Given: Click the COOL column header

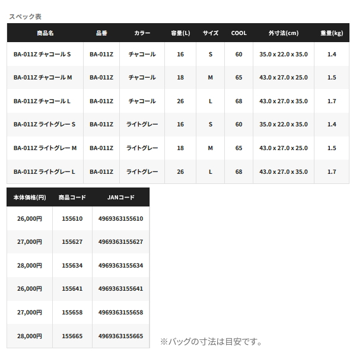Looking at the screenshot, I should [x=239, y=33].
